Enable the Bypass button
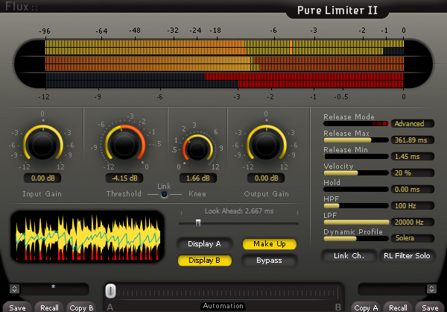447x312 pixels. click(x=269, y=260)
